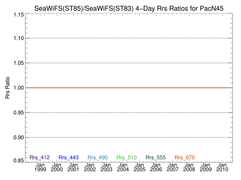Click the Rrs_670 legend label
Viewport: 241px width, 180px height.
[x=184, y=158]
